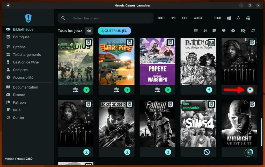The width and height of the screenshot is (265, 167).
Task: Select the GOG store filter tab
Action: pyautogui.click(x=185, y=18)
